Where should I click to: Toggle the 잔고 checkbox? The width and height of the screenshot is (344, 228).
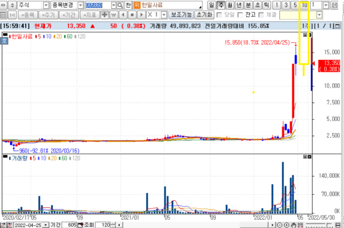[x=240, y=15]
